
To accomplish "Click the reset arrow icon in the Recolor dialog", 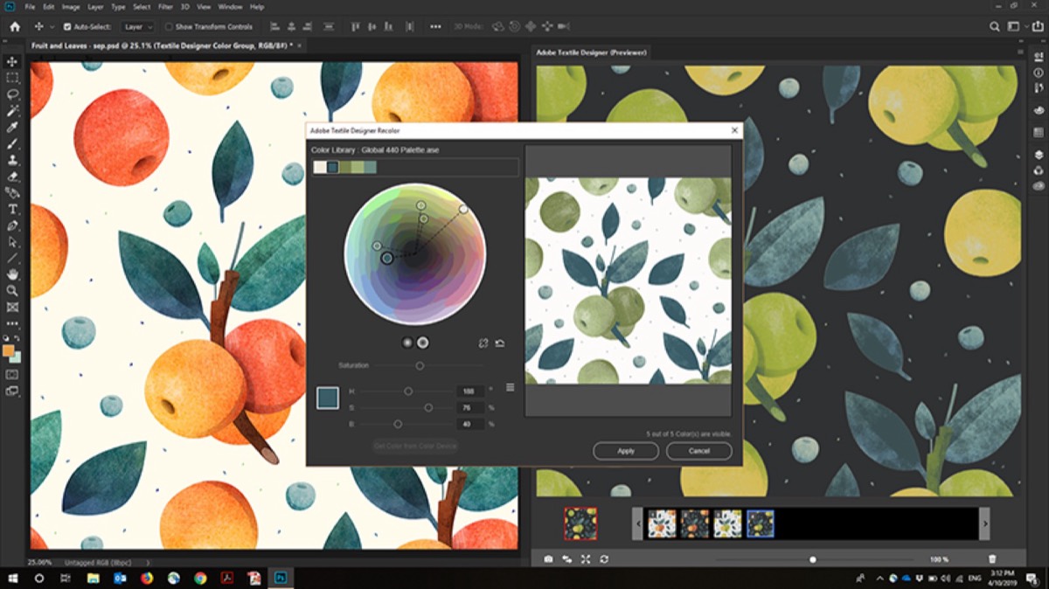I will [x=500, y=343].
